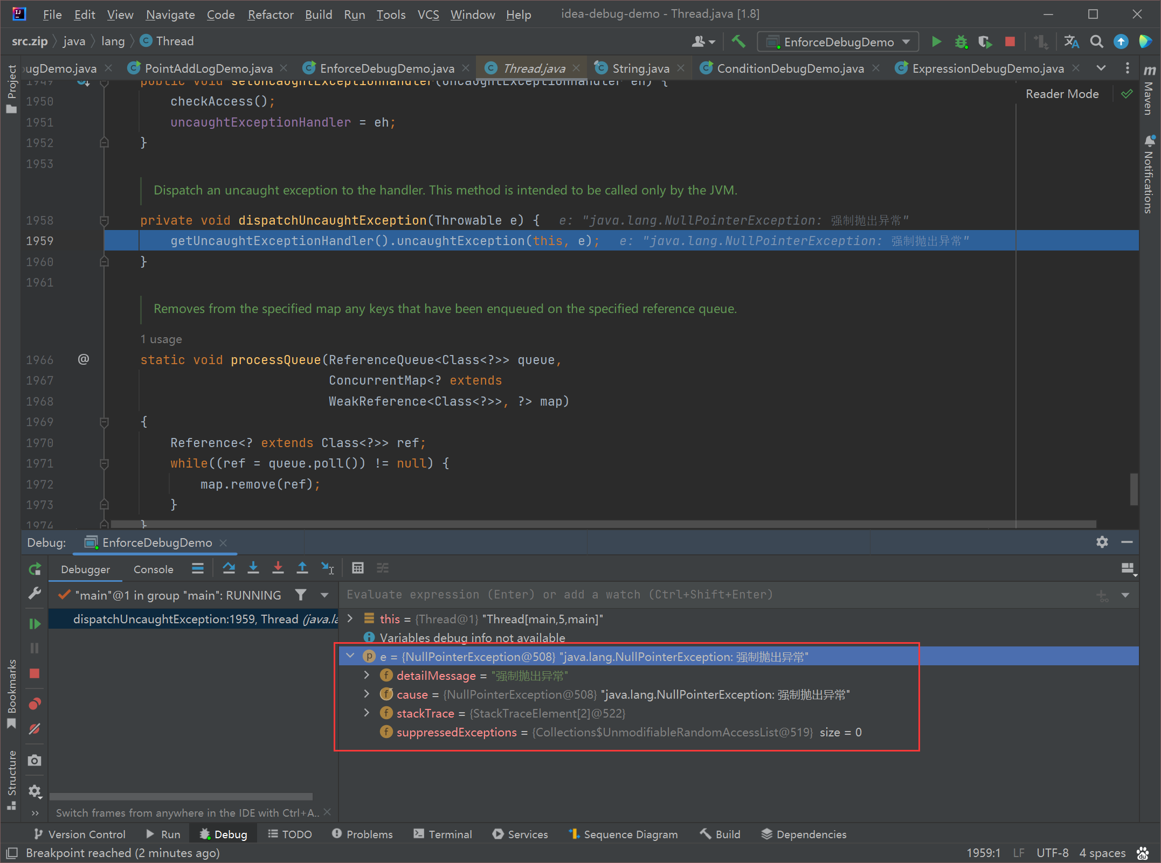The height and width of the screenshot is (863, 1161).
Task: Click the Resume Program icon
Action: [34, 623]
